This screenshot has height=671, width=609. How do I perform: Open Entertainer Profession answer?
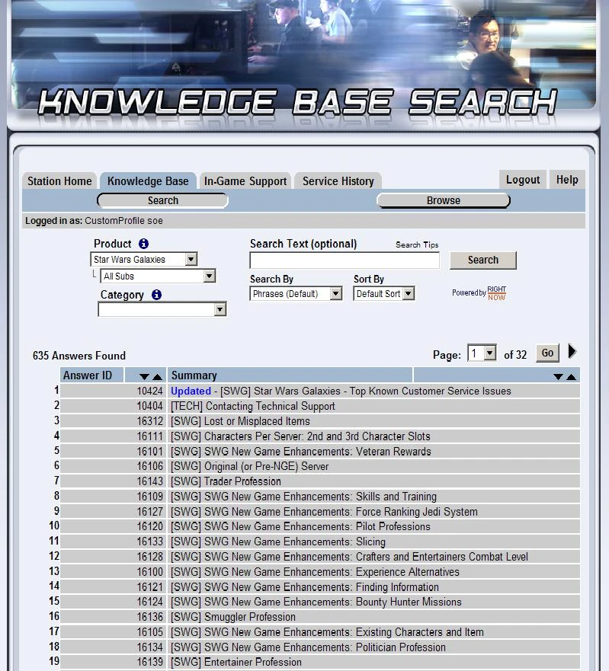tap(236, 662)
